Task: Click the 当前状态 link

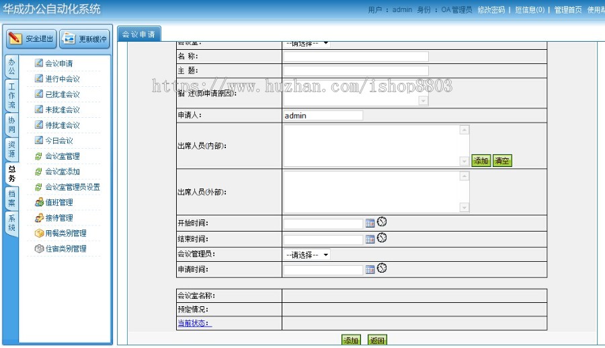Action: click(194, 323)
